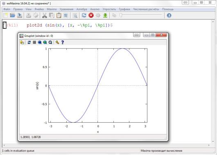
Task: Paste from clipboard icon in toolbar
Action: pyautogui.click(x=59, y=16)
